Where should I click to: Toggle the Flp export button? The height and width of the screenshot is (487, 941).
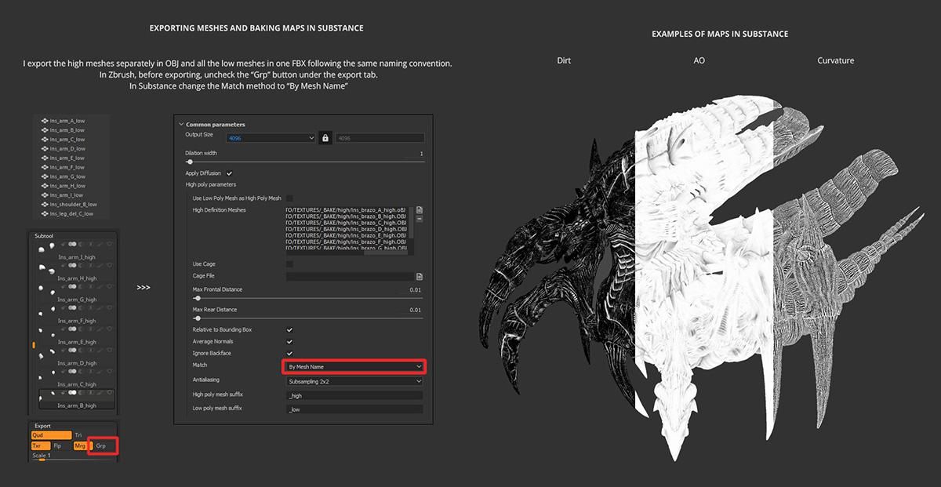tap(57, 445)
